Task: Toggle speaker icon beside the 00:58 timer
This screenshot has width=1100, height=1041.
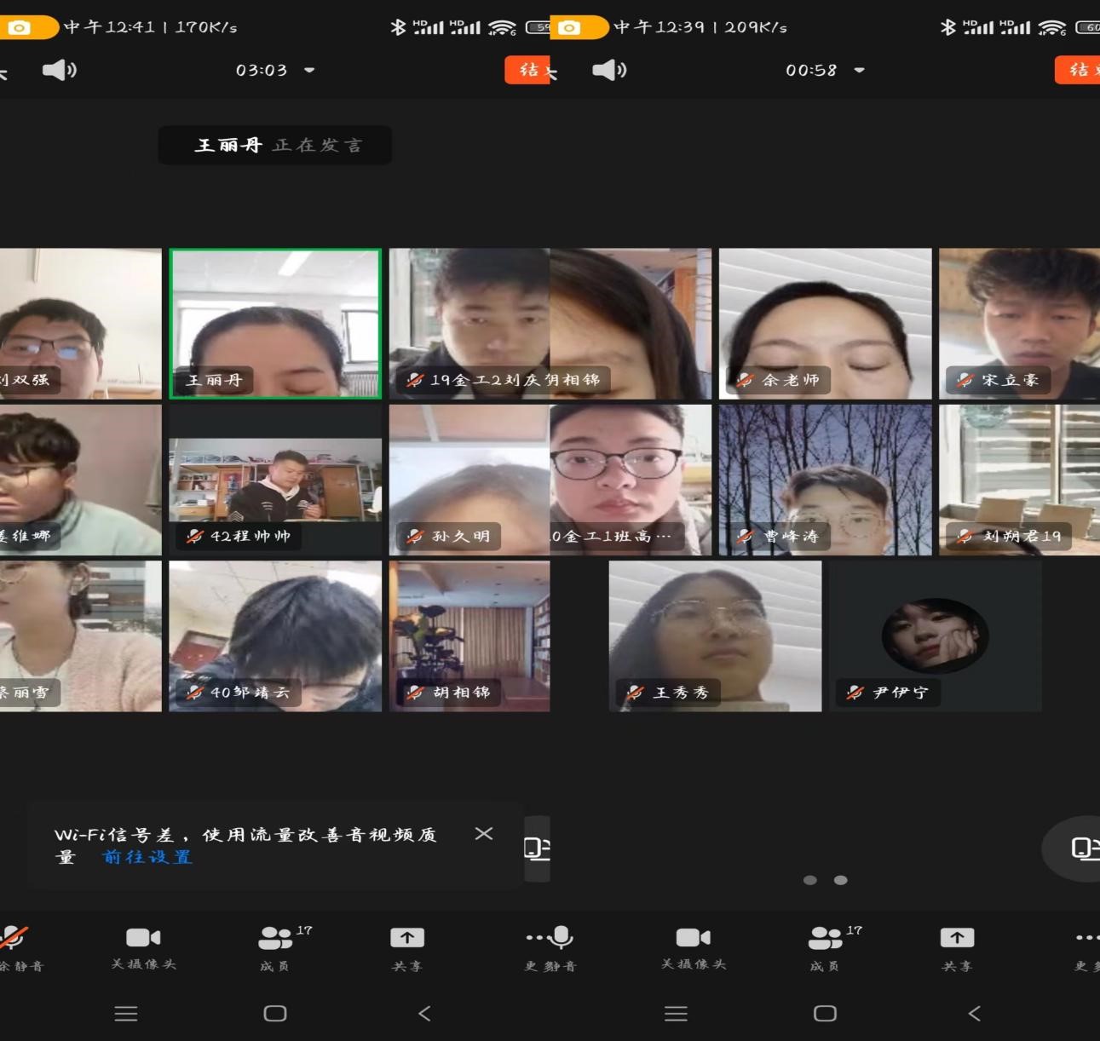Action: (x=609, y=70)
